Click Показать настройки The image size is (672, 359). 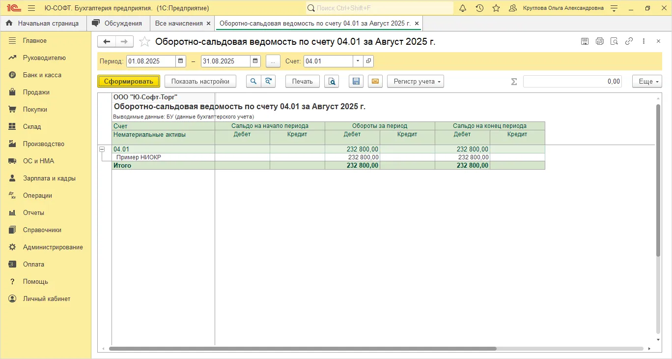200,81
